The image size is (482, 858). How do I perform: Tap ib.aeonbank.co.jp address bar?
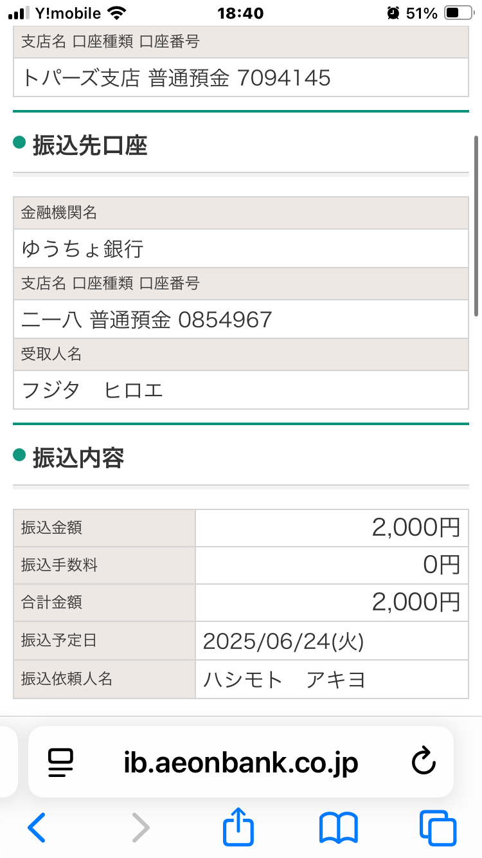point(241,762)
